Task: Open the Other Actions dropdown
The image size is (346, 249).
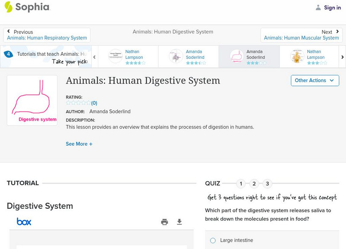Action: pos(315,80)
